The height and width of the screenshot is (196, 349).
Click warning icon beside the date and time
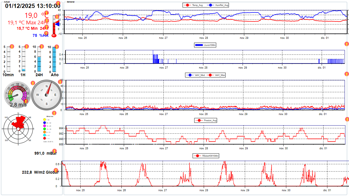point(58,3)
